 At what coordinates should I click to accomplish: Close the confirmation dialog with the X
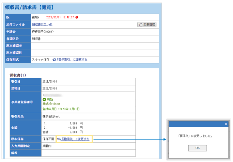click(226, 124)
